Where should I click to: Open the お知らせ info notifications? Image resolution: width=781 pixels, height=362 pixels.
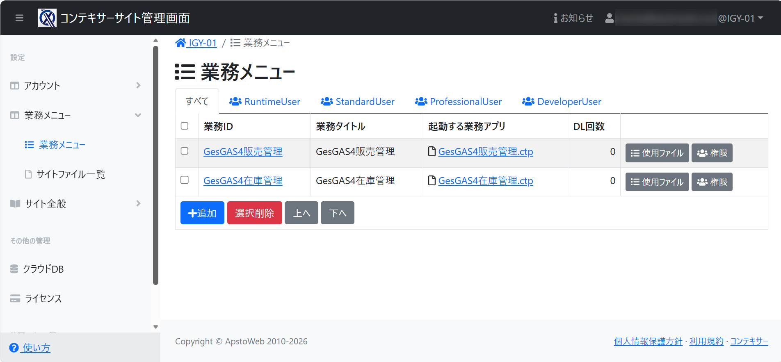pos(573,18)
